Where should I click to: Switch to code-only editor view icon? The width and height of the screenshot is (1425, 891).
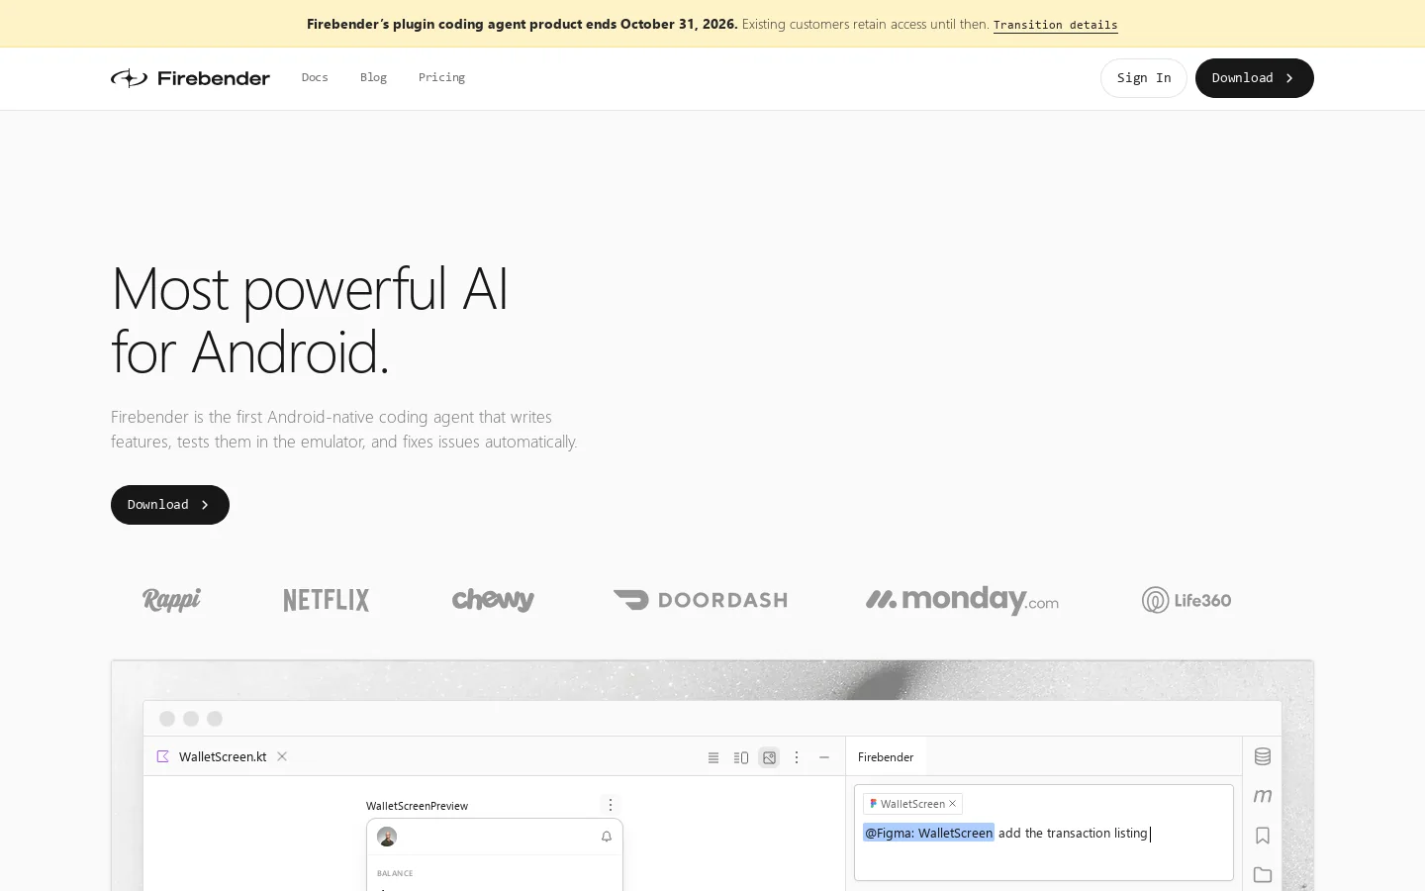coord(713,757)
